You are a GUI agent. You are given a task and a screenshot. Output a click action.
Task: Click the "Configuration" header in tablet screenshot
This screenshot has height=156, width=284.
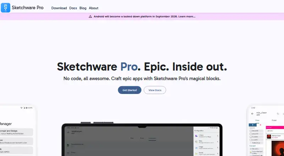coord(199,130)
